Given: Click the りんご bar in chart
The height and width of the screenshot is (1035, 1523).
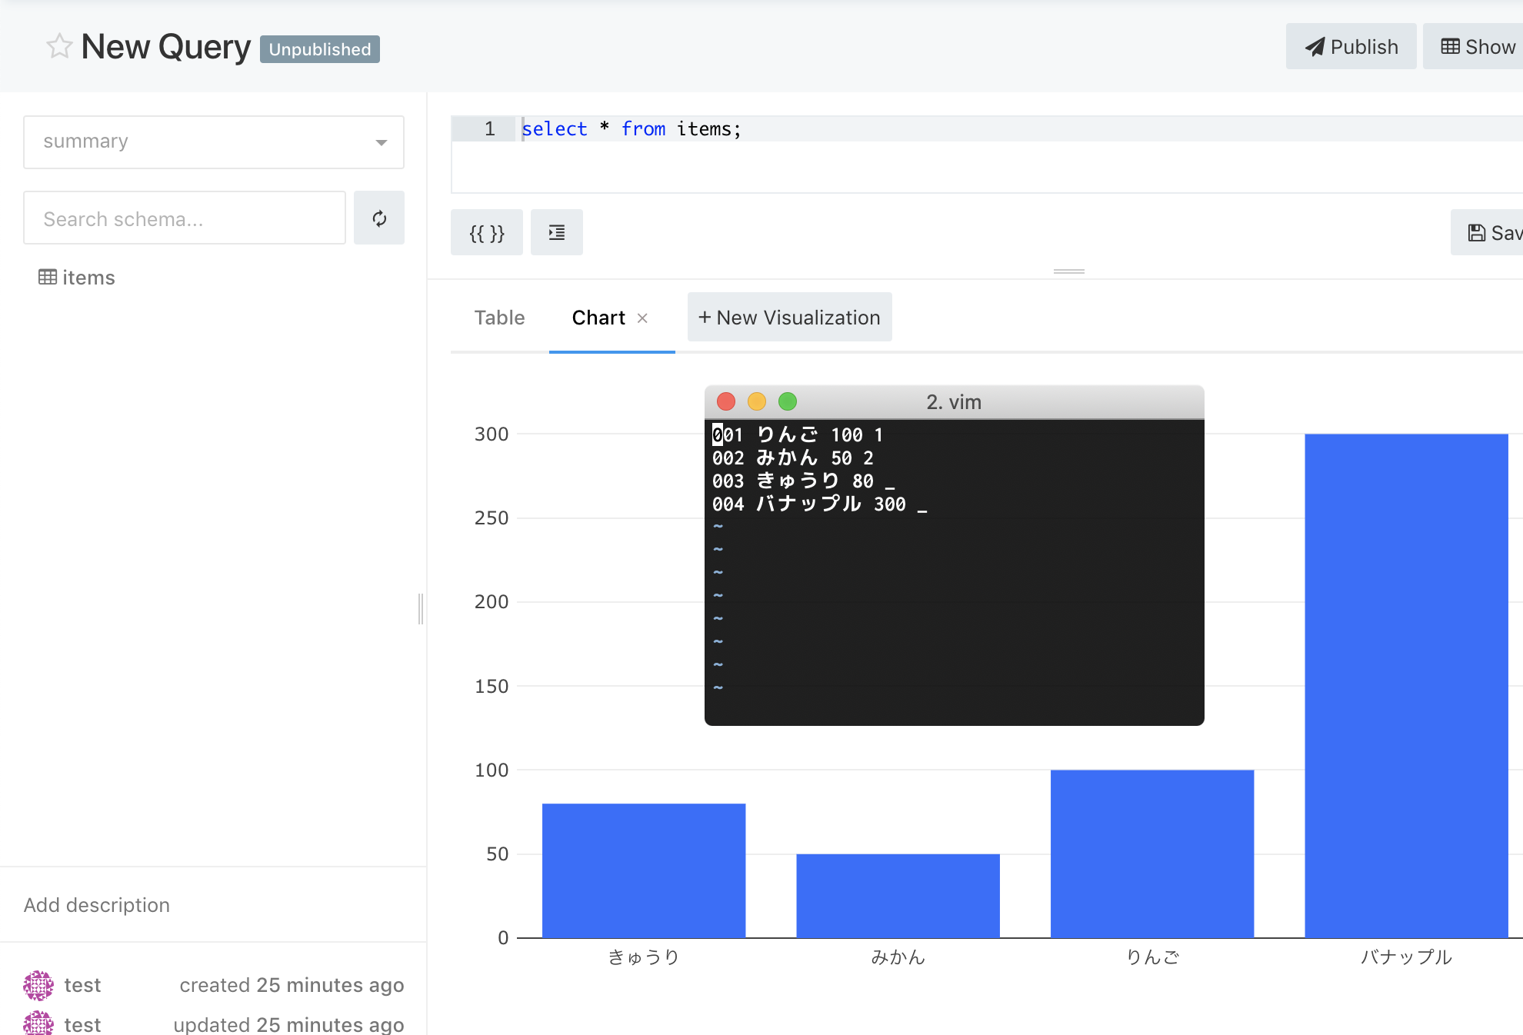Looking at the screenshot, I should point(1152,854).
